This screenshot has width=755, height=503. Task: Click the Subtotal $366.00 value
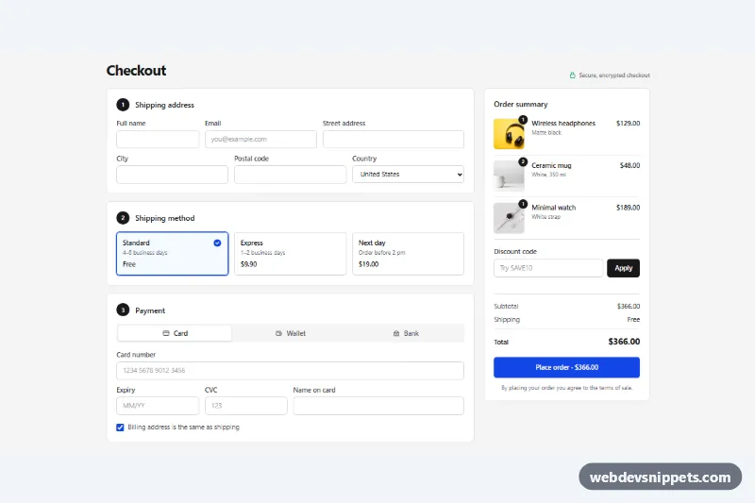[629, 306]
